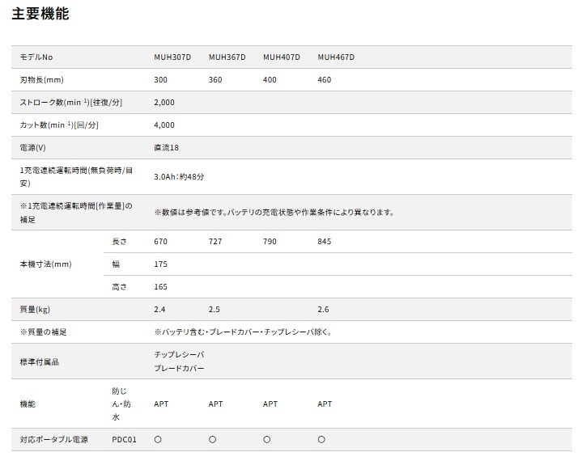Viewport: 582px width, 469px height.
Task: Click model number MUH407D
Action: (x=282, y=57)
